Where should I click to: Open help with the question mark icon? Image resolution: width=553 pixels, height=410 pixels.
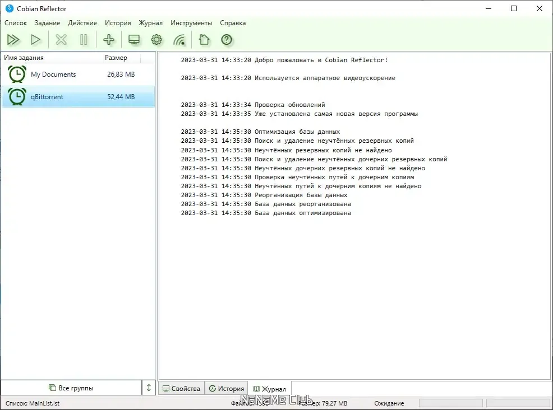point(227,40)
